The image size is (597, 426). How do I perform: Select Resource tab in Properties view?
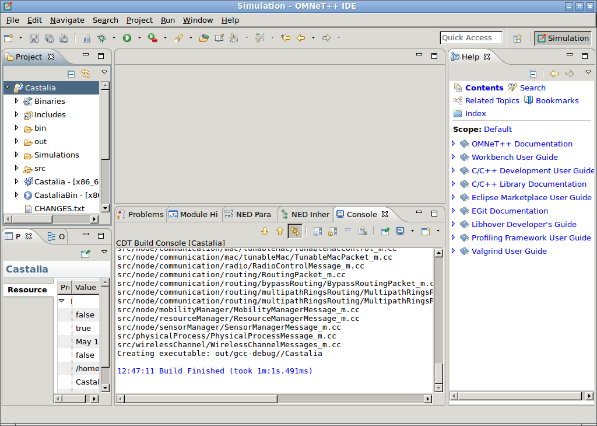(x=27, y=289)
